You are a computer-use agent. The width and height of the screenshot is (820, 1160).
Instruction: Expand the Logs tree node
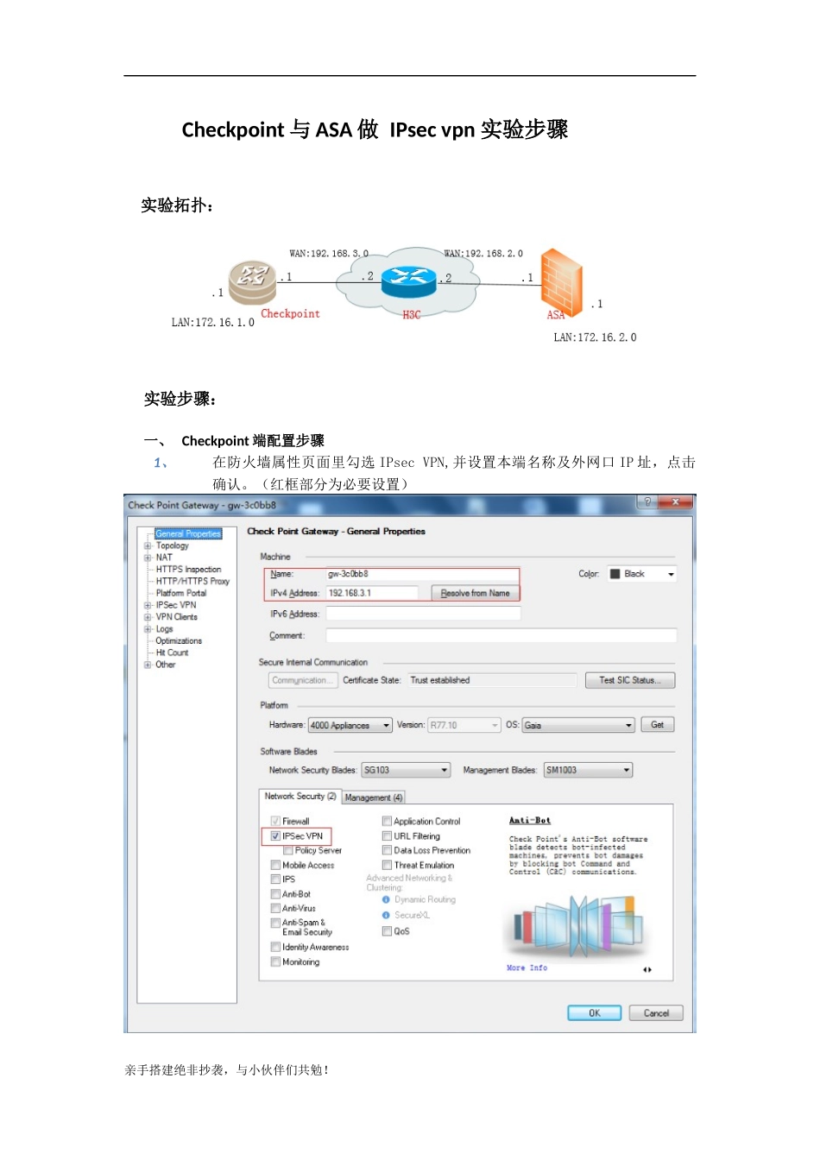point(148,629)
